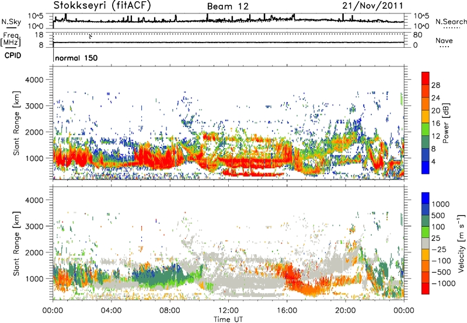Click the blue bottom of the power colorbar

[x=426, y=168]
